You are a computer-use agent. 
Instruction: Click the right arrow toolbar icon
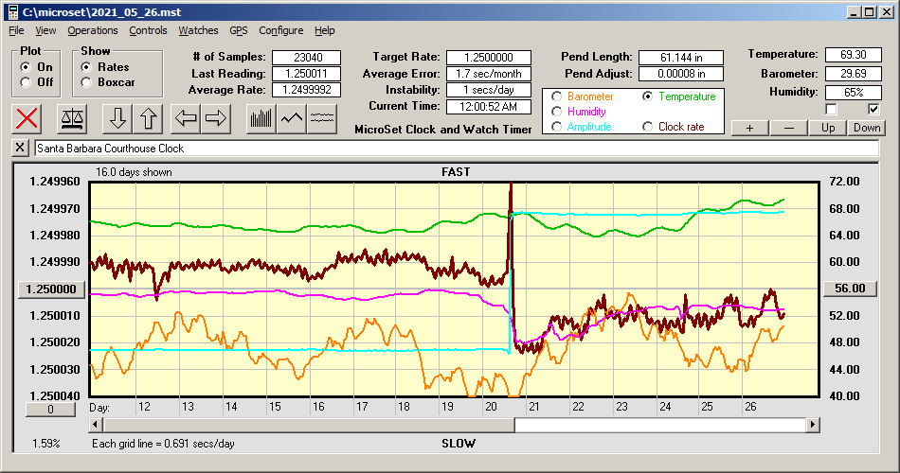[x=216, y=118]
